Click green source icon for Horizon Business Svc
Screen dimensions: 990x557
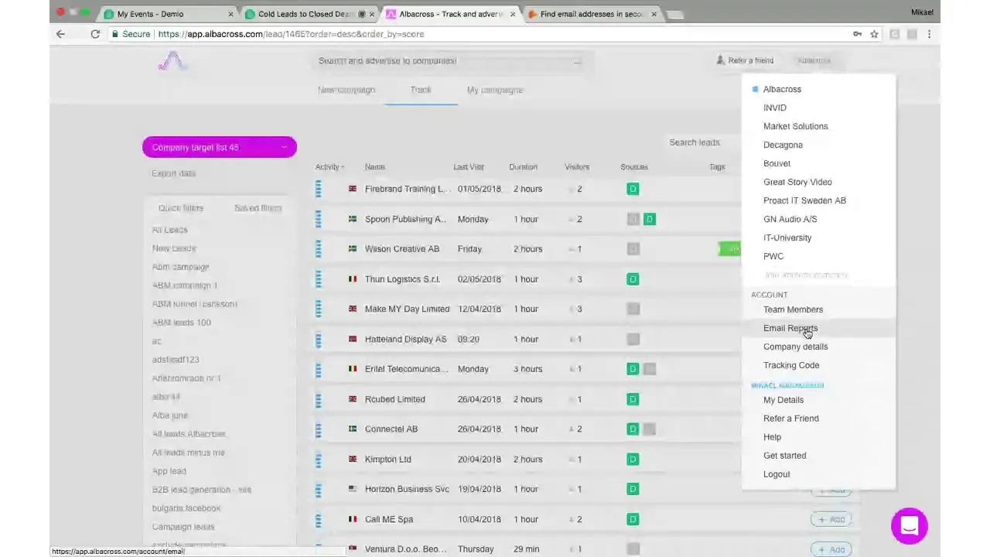633,489
